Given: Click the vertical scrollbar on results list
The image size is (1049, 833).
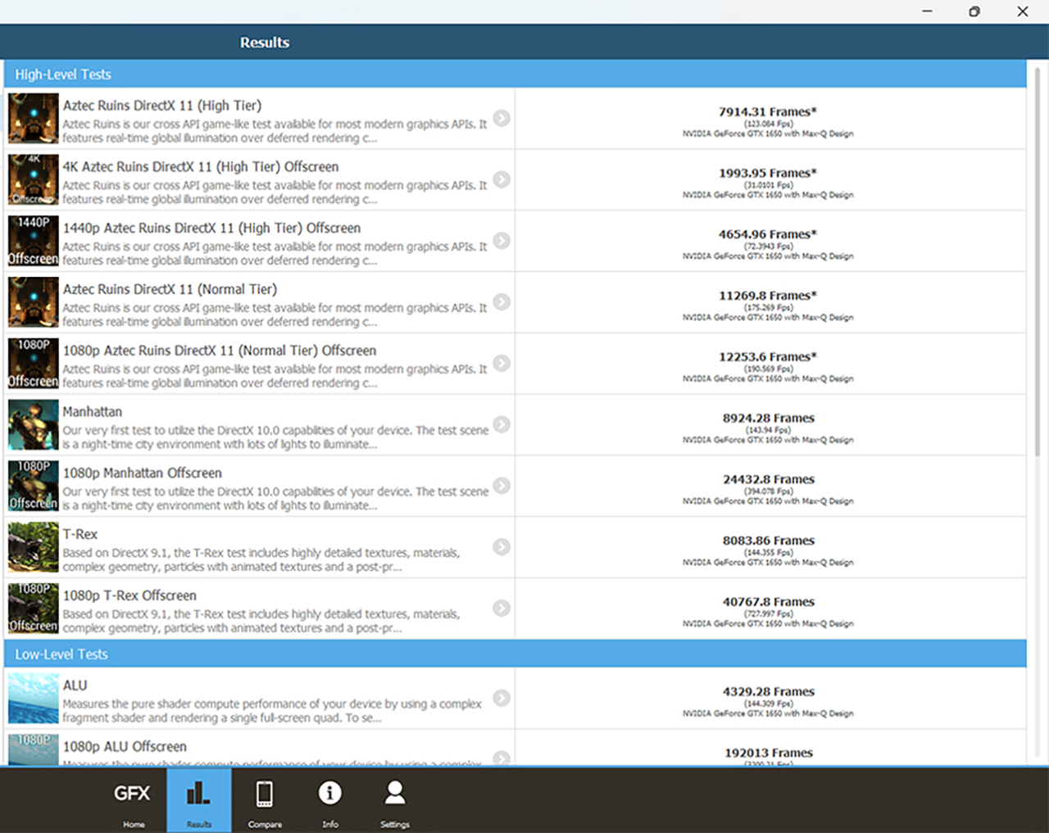Looking at the screenshot, I should pyautogui.click(x=1037, y=262).
